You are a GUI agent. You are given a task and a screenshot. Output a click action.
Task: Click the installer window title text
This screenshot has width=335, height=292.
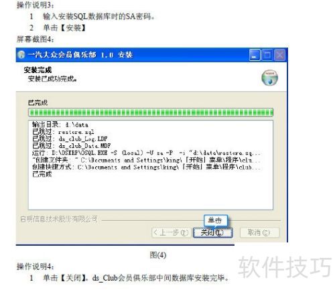coord(80,55)
